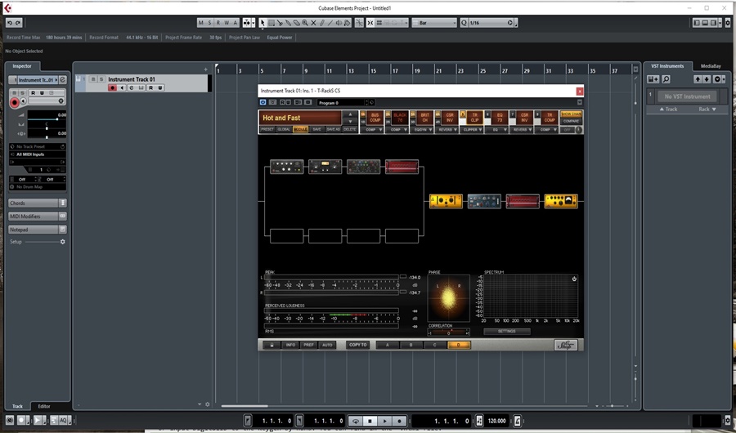Open Edit Channel Settings in Inspector

click(x=62, y=80)
